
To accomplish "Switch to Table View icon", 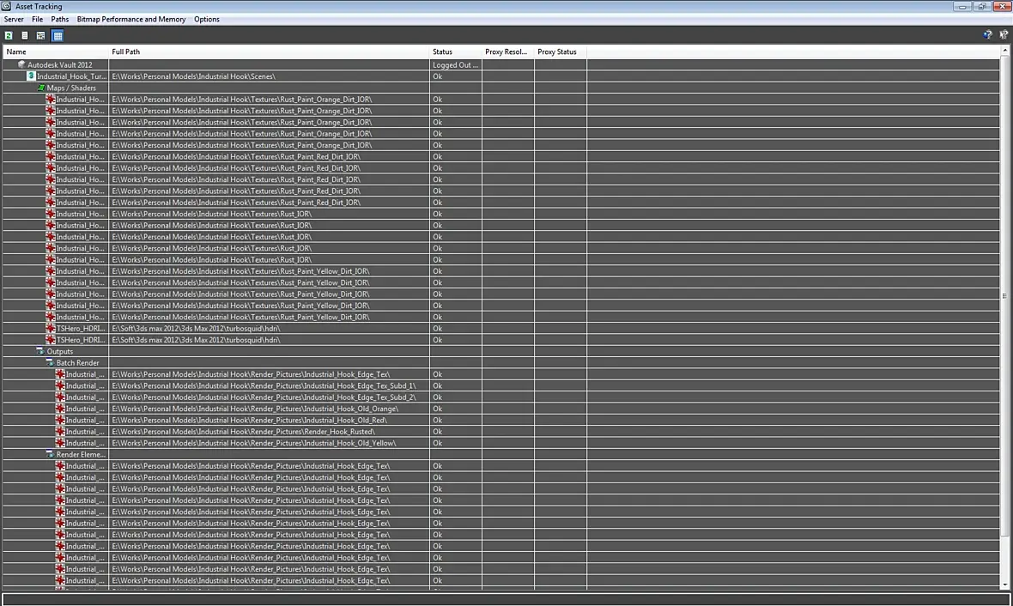I will [58, 35].
